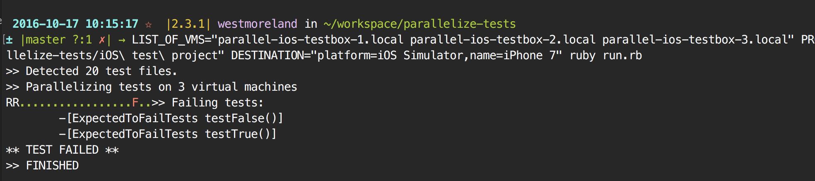Click the star symbol after the timestamp
This screenshot has width=815, height=181.
148,24
